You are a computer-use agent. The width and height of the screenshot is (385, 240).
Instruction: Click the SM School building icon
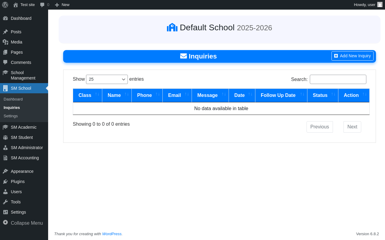click(x=5, y=88)
